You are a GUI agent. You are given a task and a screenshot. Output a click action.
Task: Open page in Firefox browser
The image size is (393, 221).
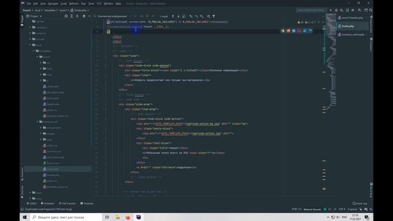click(288, 31)
